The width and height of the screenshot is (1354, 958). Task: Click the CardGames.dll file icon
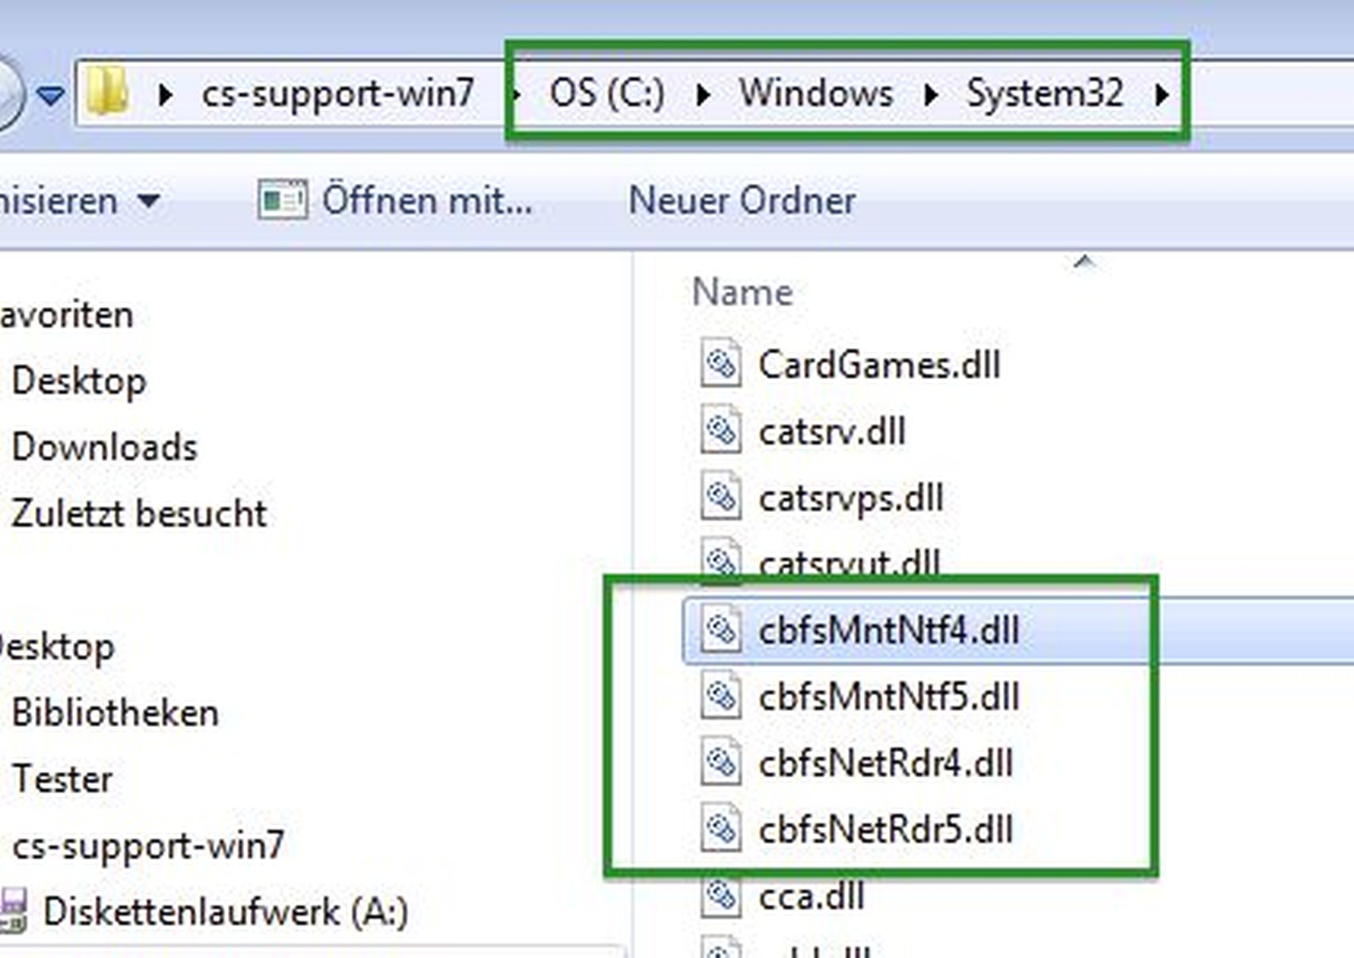[720, 363]
